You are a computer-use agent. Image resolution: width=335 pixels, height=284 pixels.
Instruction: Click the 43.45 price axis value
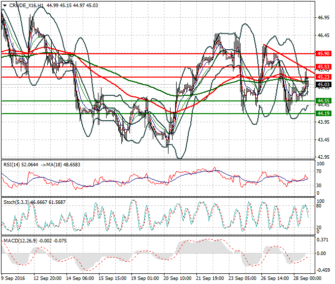coord(323,139)
